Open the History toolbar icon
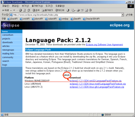 click(68, 10)
